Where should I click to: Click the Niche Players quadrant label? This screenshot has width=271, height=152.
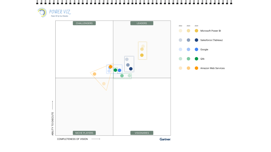84,133
